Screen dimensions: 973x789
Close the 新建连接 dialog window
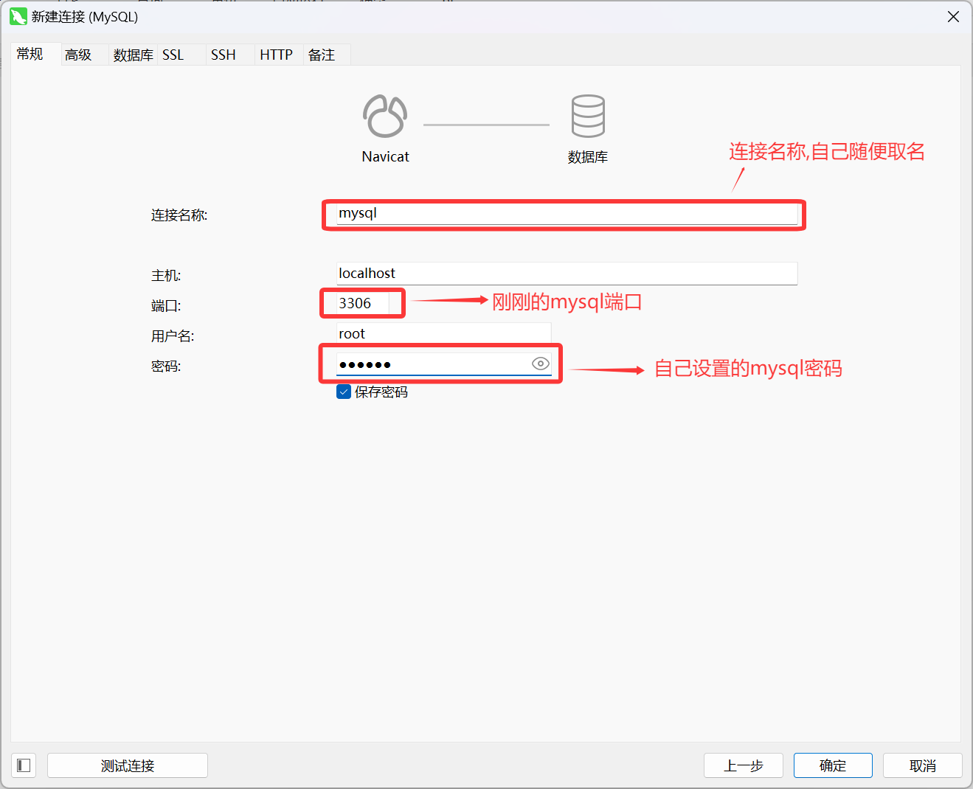tap(953, 17)
